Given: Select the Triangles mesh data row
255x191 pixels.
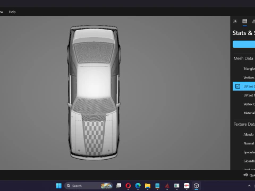Looking at the screenshot, I should click(x=244, y=69).
